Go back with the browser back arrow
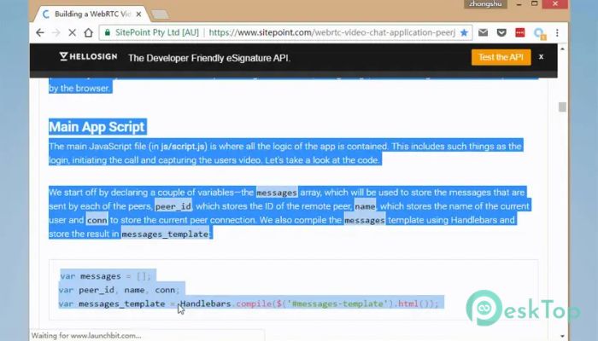The image size is (598, 341). 39,32
